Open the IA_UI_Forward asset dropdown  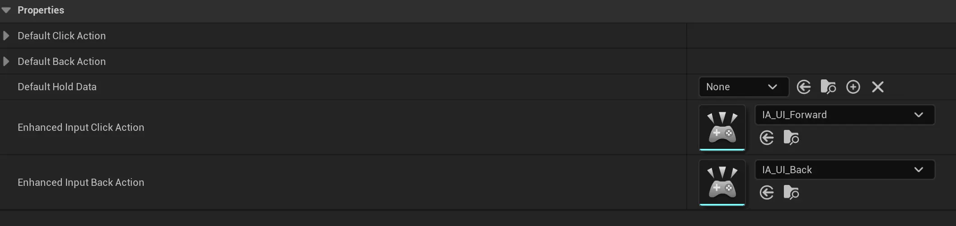click(x=844, y=115)
